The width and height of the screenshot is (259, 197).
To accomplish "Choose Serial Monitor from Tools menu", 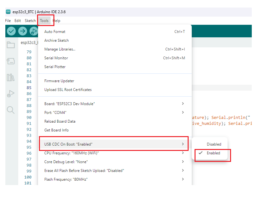I will pyautogui.click(x=56, y=58).
